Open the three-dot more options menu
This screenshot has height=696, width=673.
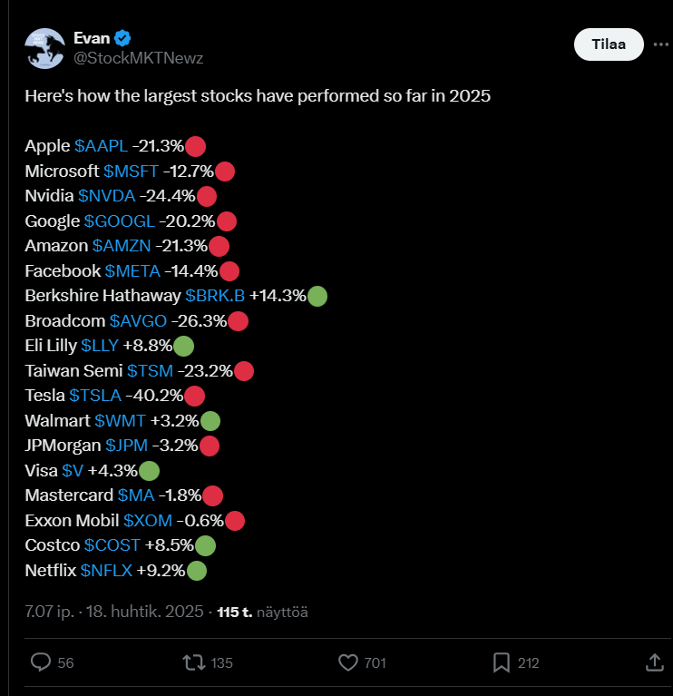661,44
